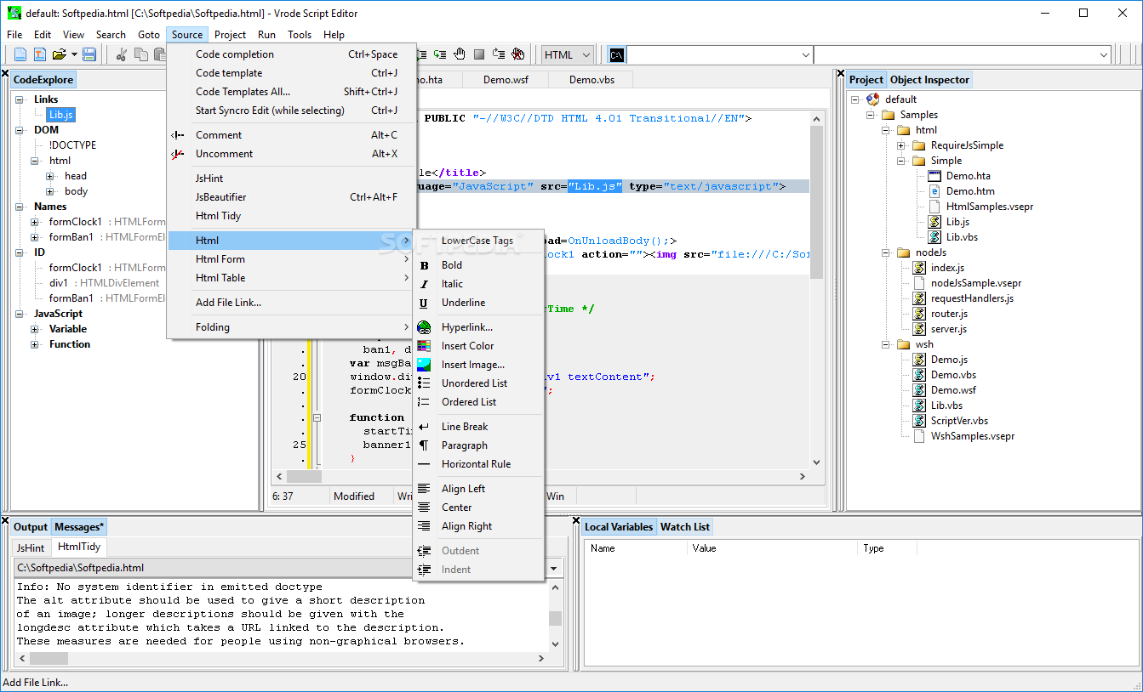The height and width of the screenshot is (692, 1143).
Task: Click the New from template toolbar icon
Action: point(40,54)
